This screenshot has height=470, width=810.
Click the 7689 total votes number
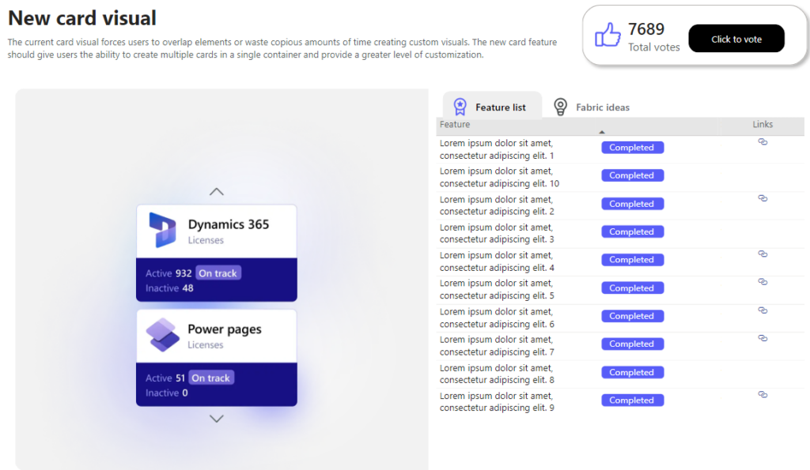pos(646,29)
